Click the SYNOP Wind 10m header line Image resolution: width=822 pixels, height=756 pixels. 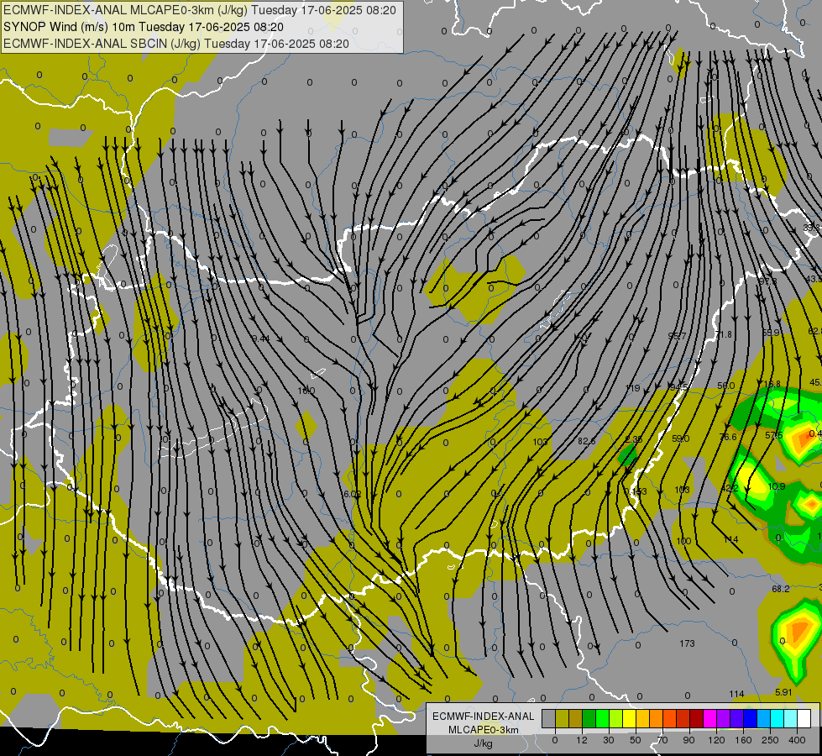(x=143, y=27)
